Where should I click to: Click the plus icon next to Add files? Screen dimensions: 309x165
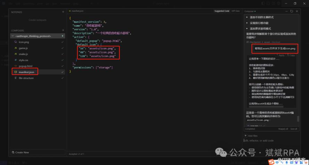click(245, 136)
